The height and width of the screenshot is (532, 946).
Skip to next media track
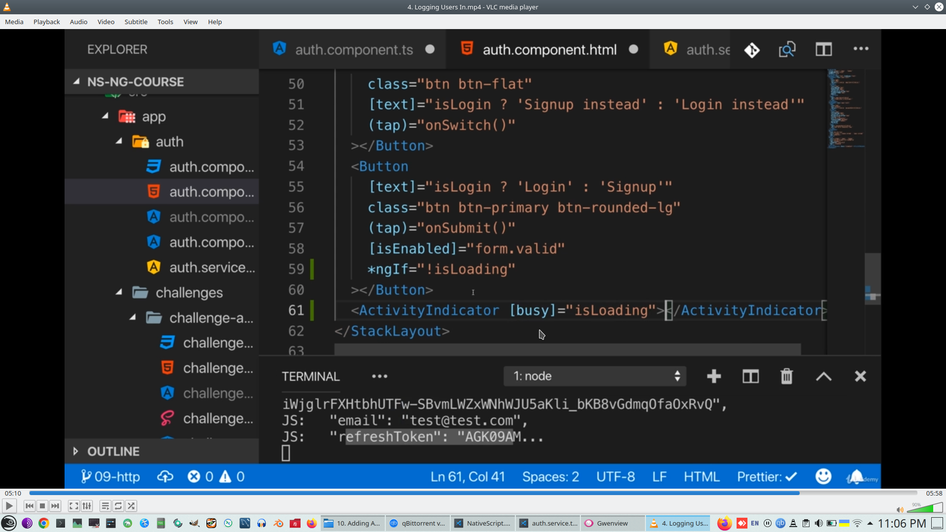pos(55,506)
